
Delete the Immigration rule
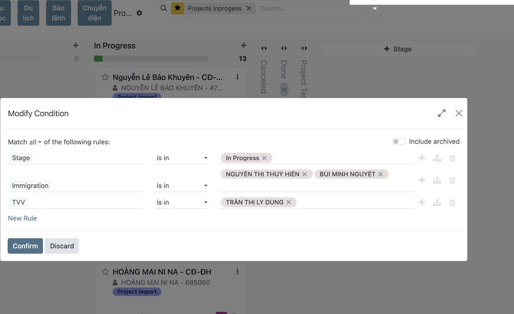453,180
